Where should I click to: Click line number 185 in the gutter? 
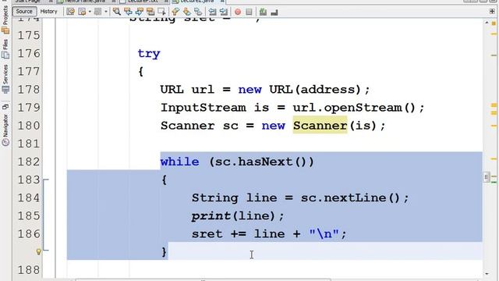[x=29, y=216]
